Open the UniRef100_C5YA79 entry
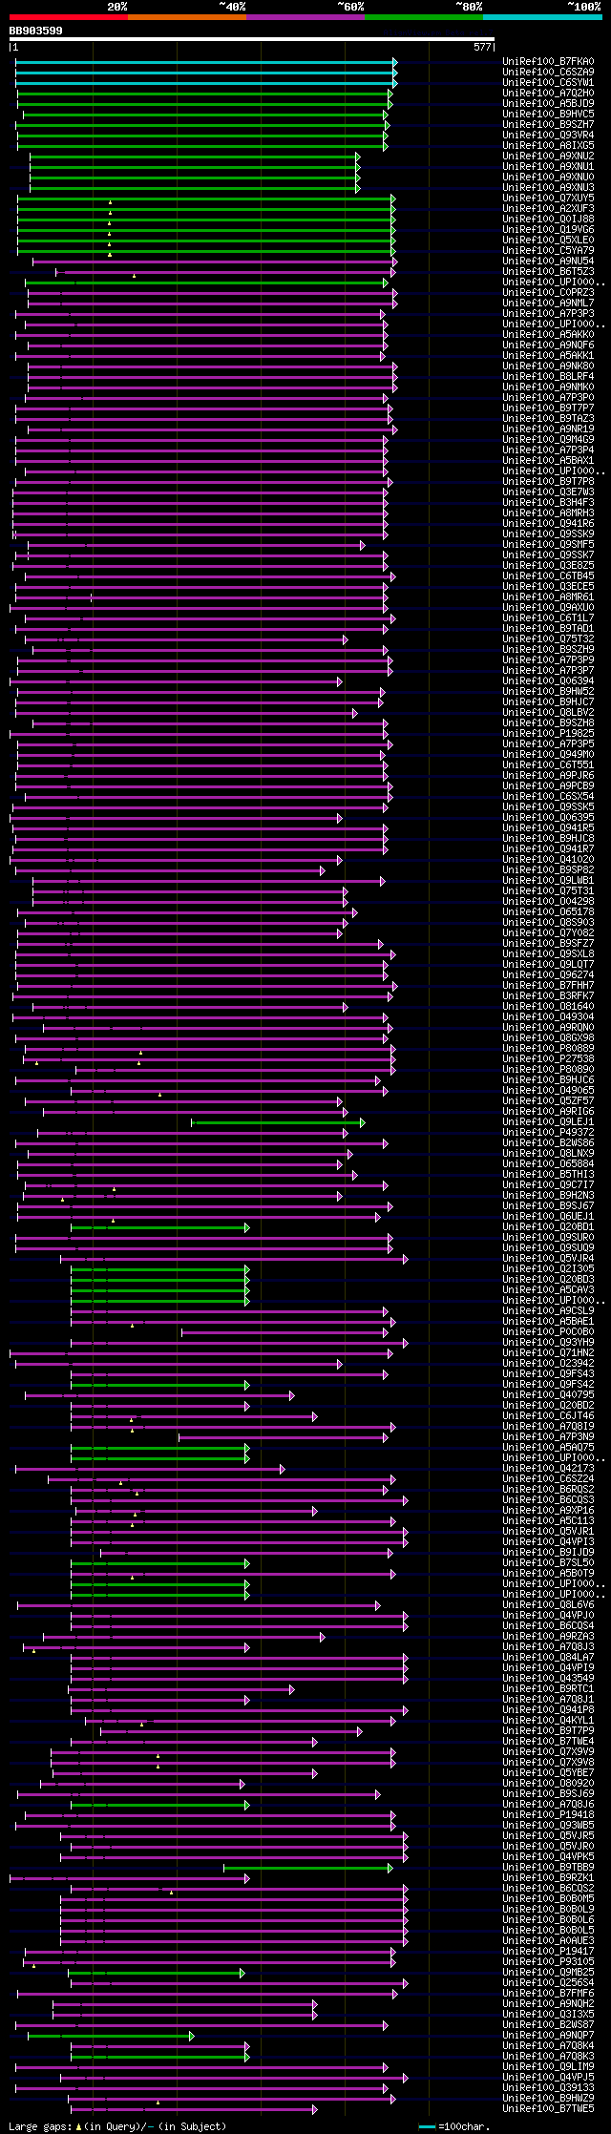This screenshot has width=611, height=2134. click(x=548, y=250)
